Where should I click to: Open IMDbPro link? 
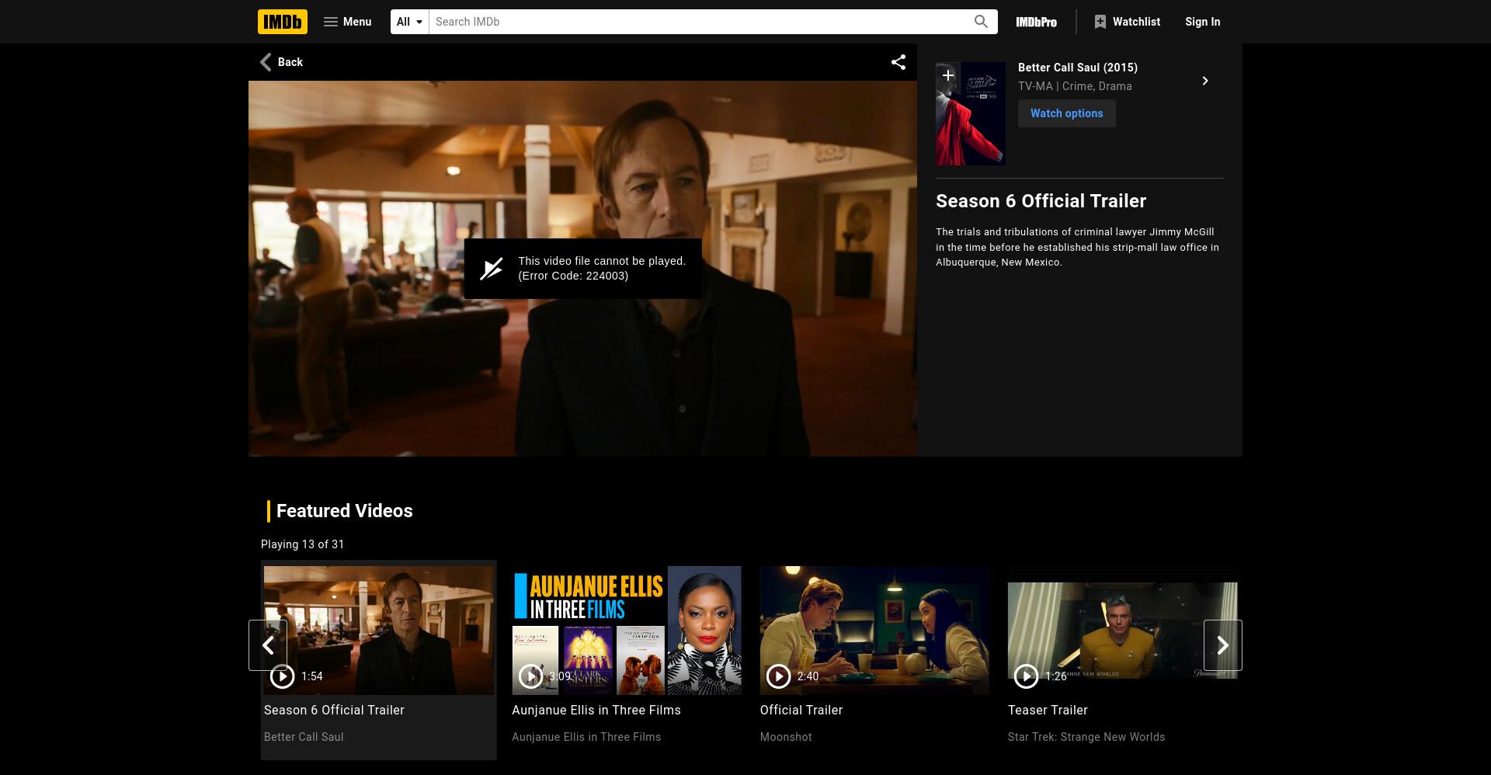[x=1037, y=22]
